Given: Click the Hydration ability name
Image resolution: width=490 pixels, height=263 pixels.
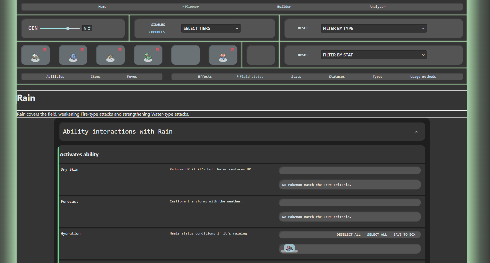Looking at the screenshot, I should 71,234.
